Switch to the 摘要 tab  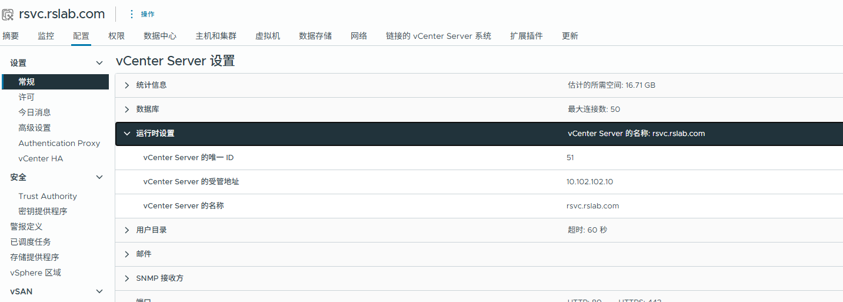[x=11, y=36]
